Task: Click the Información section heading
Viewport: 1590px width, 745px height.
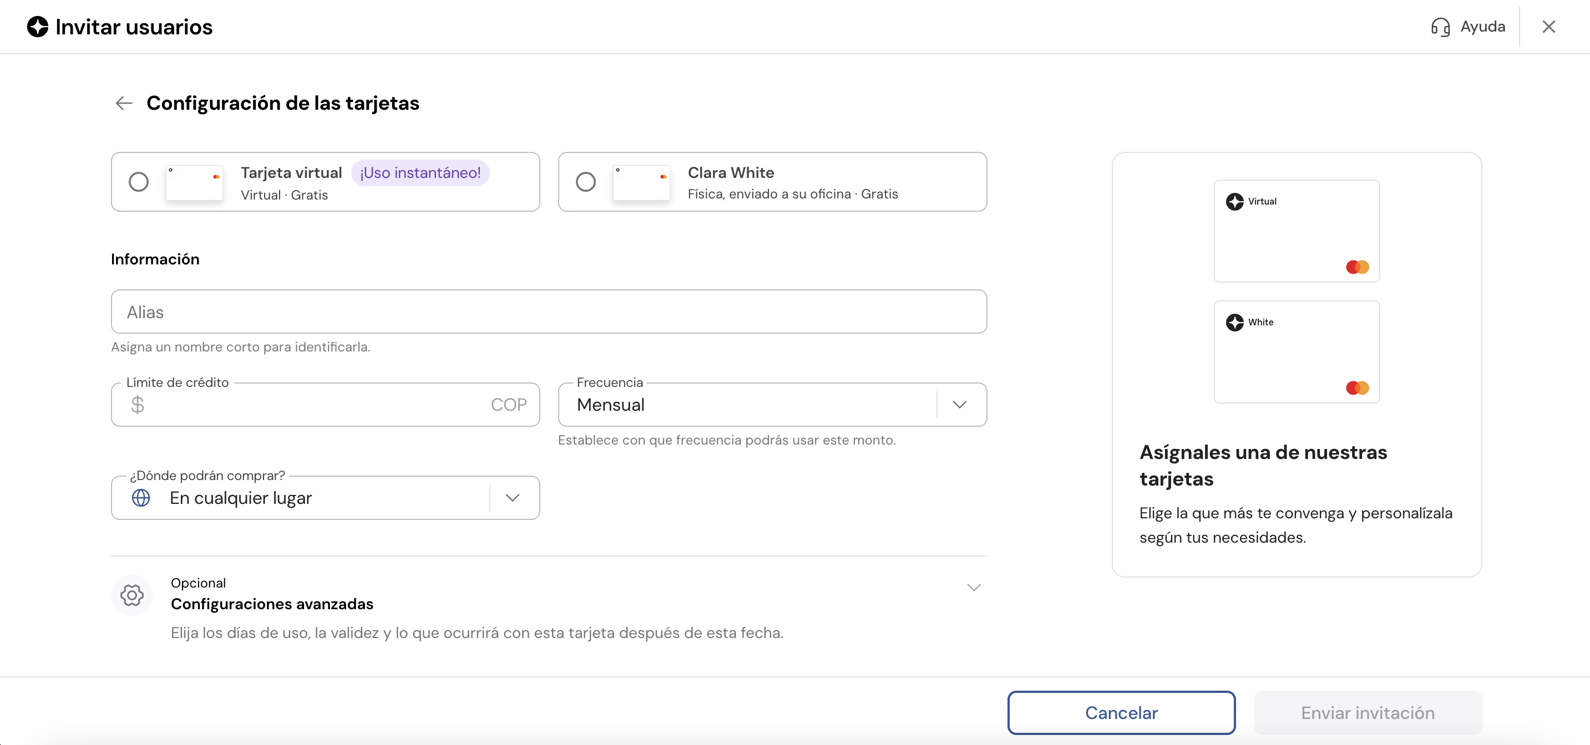Action: (155, 259)
